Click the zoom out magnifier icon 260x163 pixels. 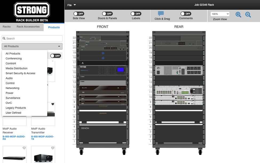click(248, 15)
